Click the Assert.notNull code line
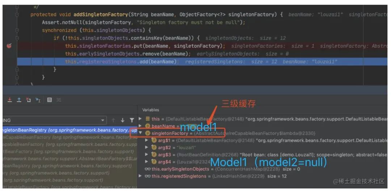 coord(144,22)
